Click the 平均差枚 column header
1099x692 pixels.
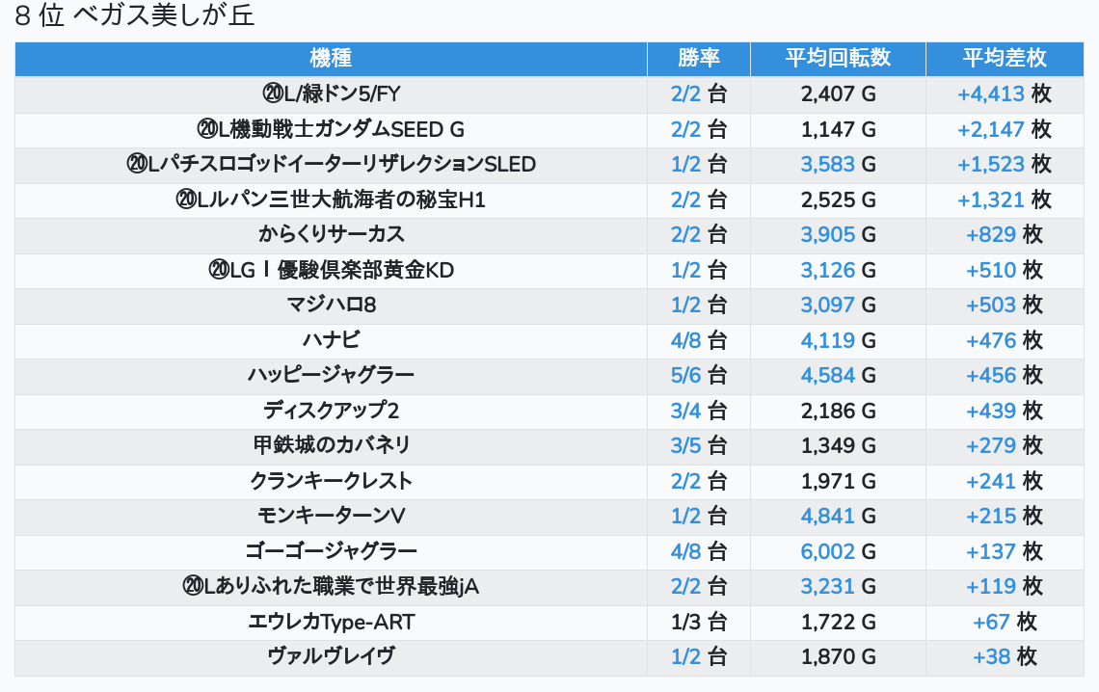[1004, 58]
